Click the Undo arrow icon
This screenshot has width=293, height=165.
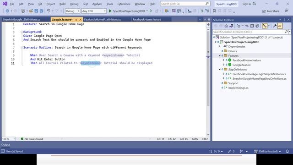tap(49, 11)
